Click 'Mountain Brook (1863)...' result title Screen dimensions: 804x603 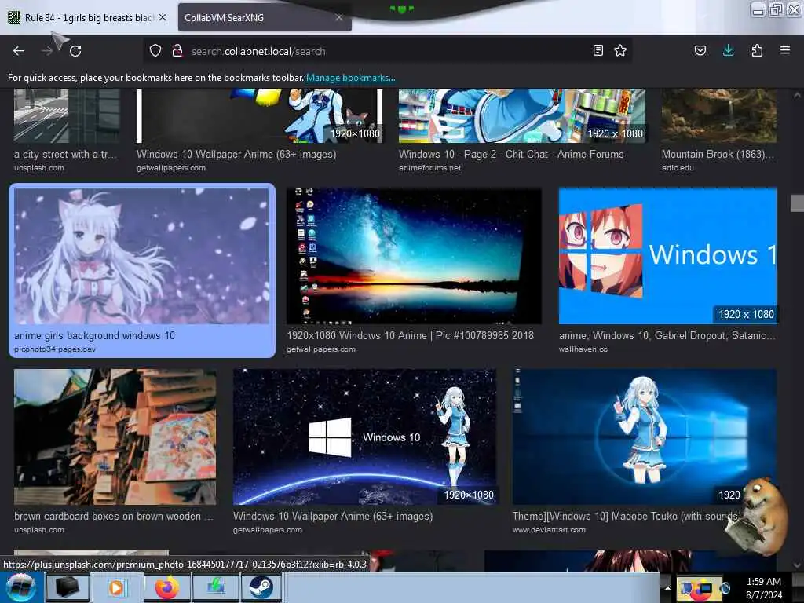point(718,155)
